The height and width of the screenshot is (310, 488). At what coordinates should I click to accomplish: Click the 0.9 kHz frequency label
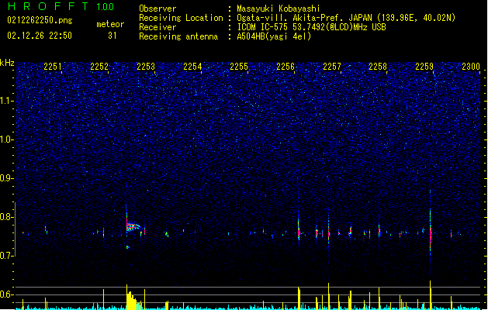7,178
